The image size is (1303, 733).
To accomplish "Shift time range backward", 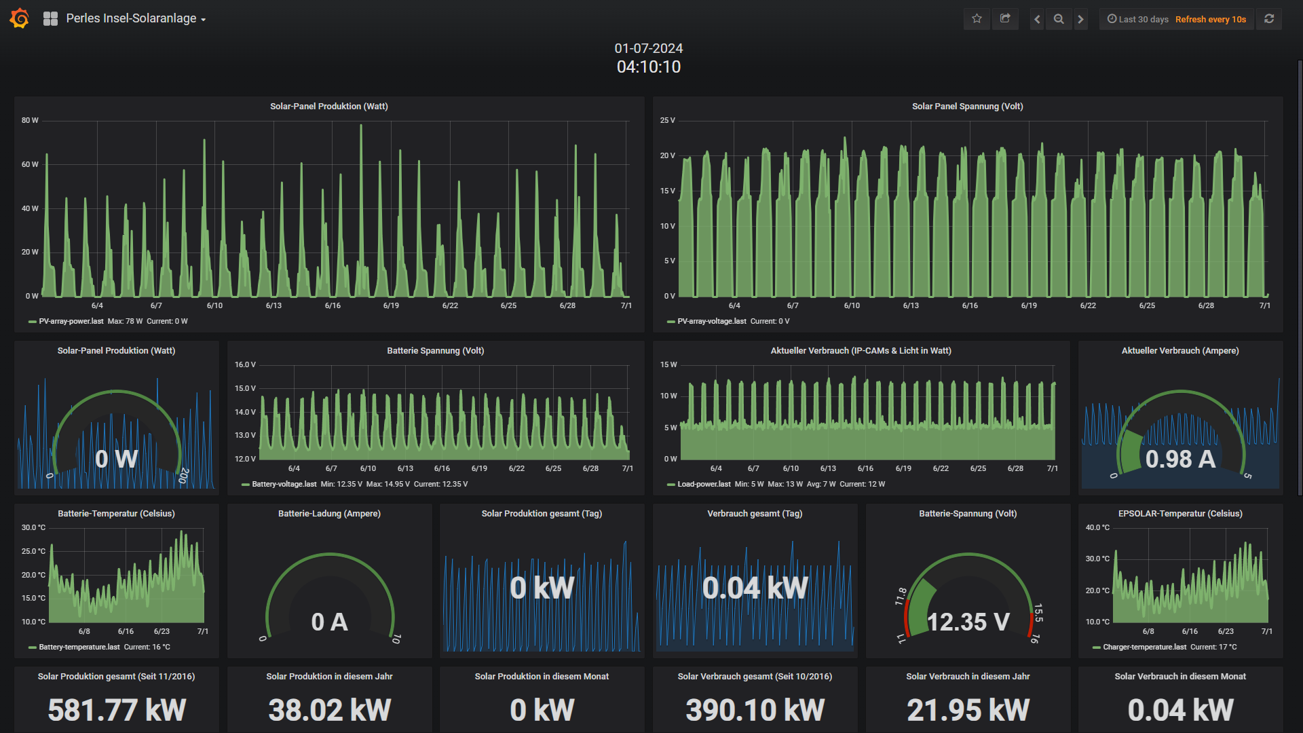I will click(x=1037, y=19).
